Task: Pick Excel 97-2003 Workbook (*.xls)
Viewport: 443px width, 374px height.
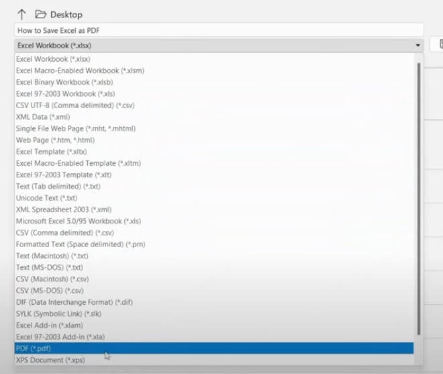Action: coord(214,94)
